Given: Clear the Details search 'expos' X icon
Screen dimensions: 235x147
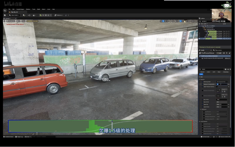Looking at the screenshot, I should (x=200, y=69).
